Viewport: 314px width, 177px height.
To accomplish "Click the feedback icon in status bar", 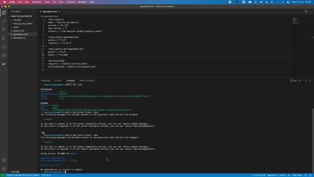I will (x=306, y=175).
